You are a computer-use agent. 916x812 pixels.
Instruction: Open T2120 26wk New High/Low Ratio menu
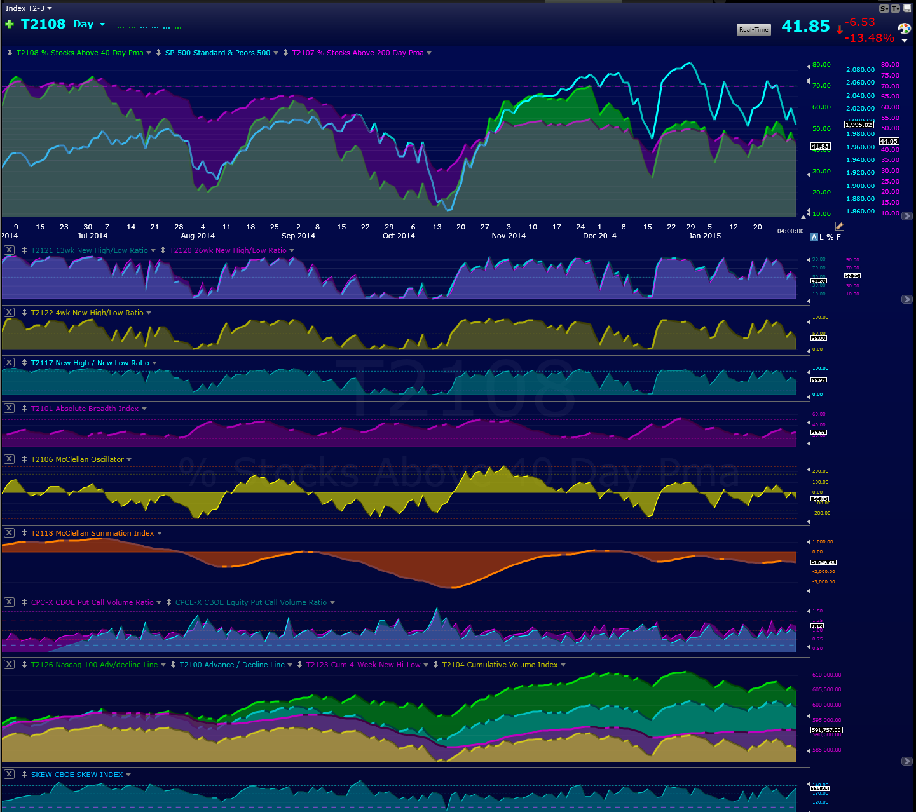click(x=292, y=250)
